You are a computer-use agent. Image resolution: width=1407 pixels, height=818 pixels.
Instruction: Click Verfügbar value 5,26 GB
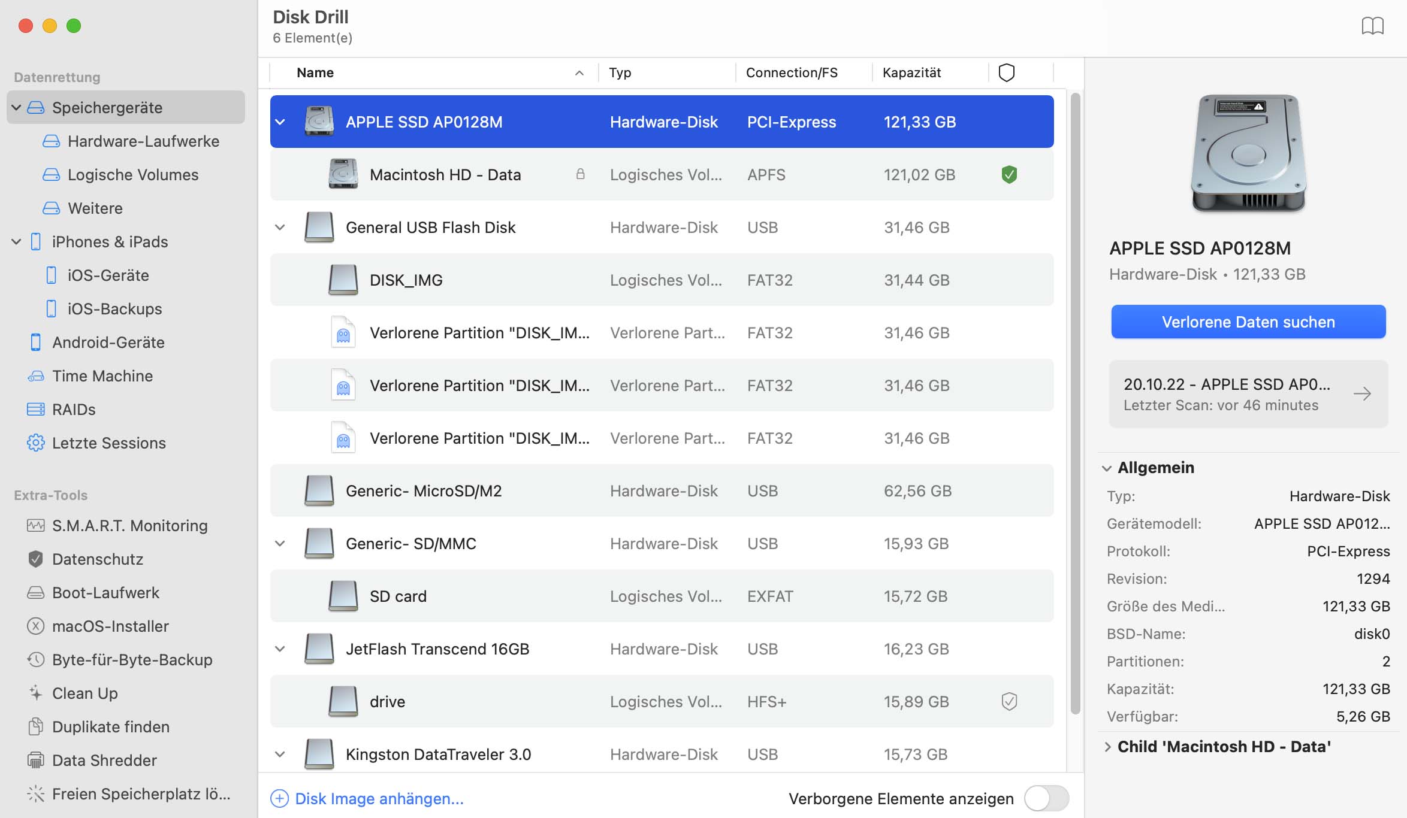pos(1363,716)
